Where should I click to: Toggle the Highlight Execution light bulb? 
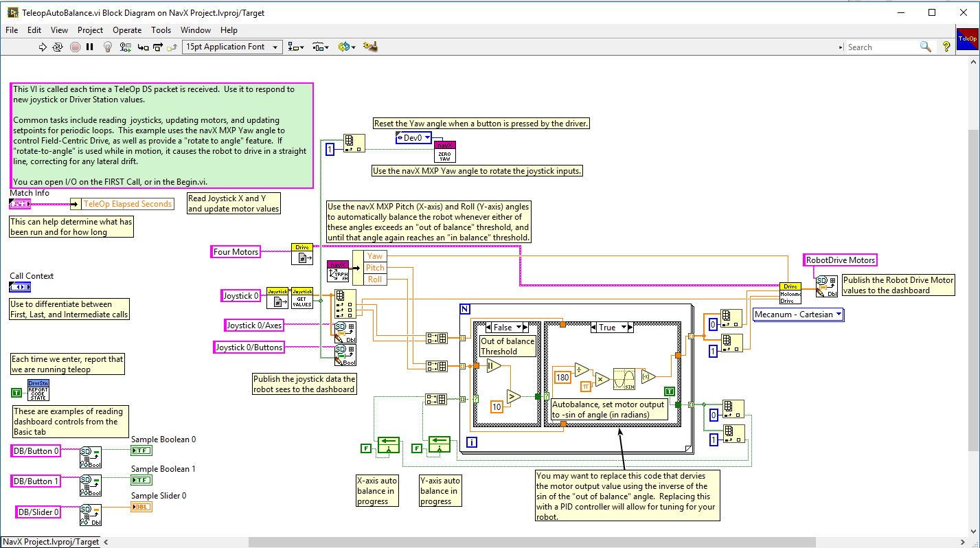(x=107, y=47)
